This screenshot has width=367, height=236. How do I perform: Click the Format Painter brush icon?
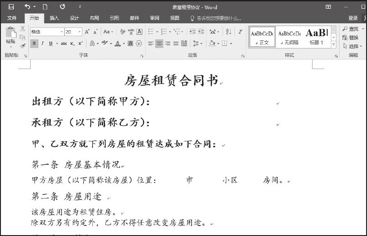(x=23, y=45)
